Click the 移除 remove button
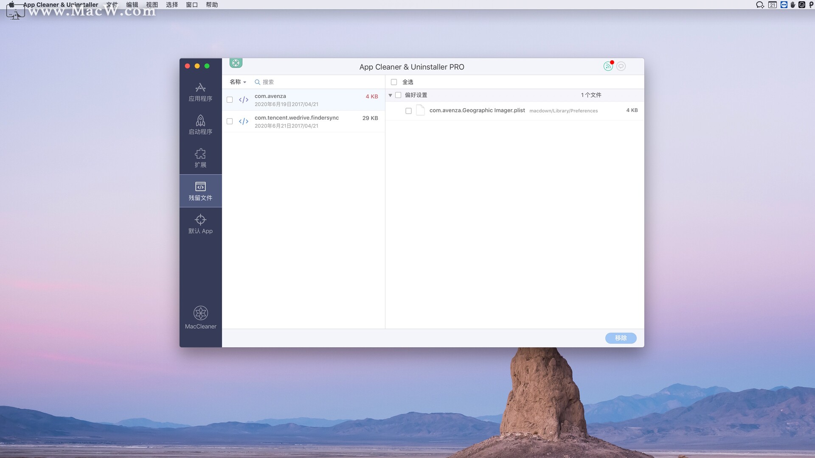This screenshot has width=815, height=458. pos(621,338)
